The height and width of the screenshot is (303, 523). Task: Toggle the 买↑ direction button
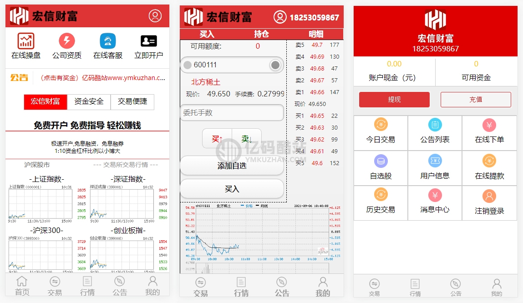coord(217,139)
